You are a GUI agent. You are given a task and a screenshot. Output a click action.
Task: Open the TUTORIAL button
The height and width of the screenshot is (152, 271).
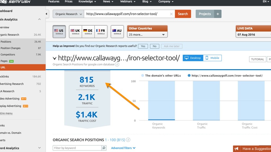(x=258, y=59)
